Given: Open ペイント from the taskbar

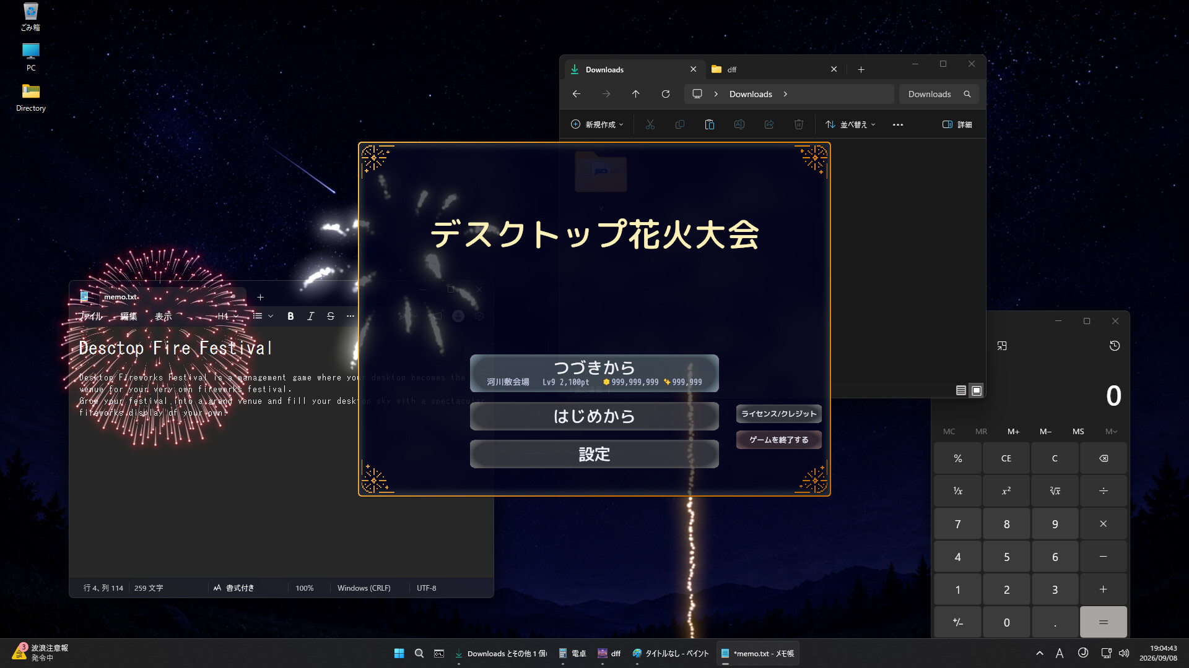Looking at the screenshot, I should pos(670,653).
